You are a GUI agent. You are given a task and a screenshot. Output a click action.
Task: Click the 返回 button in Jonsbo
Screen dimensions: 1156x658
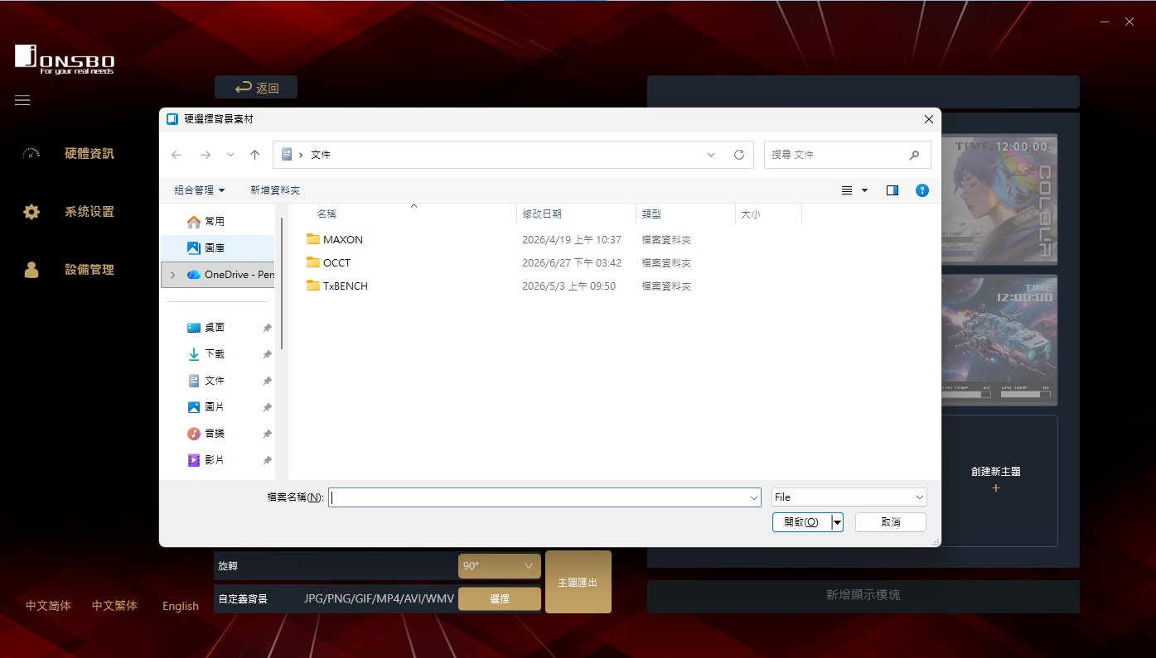(256, 88)
